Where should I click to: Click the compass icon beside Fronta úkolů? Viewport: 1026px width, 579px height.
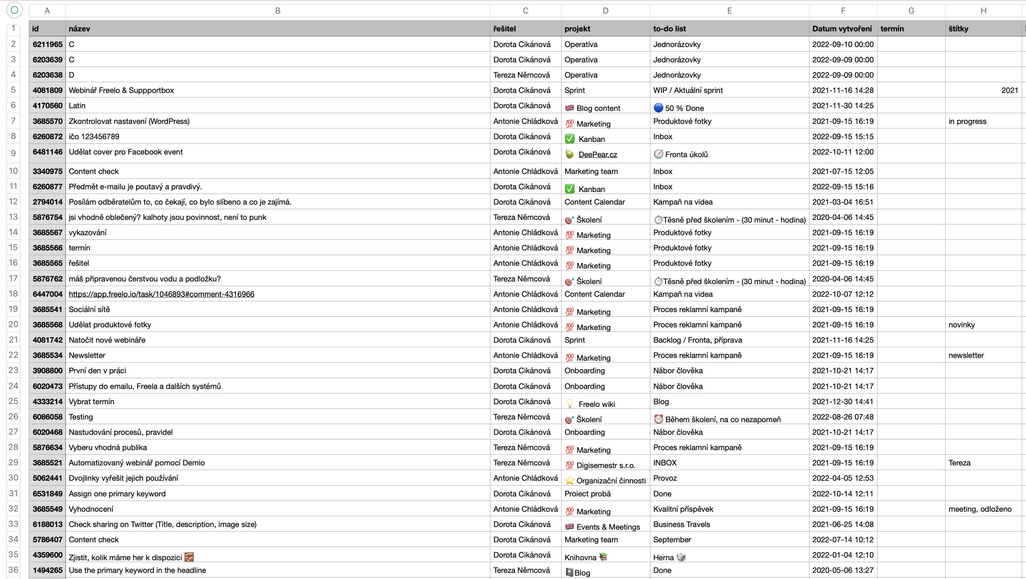tap(658, 154)
